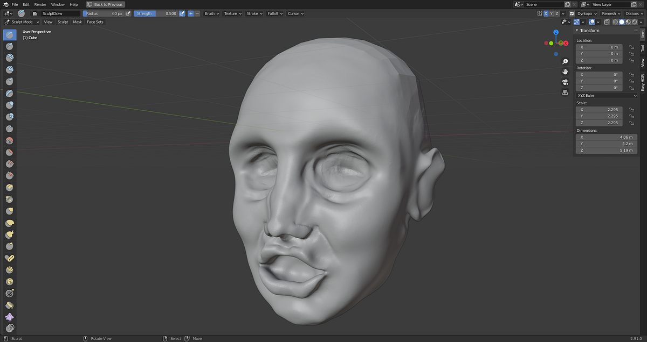
Task: Select the Pinch brush tool
Action: coord(10,199)
